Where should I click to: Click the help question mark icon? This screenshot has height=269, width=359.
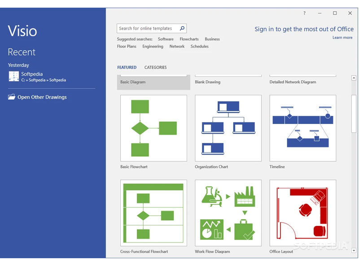(x=304, y=13)
